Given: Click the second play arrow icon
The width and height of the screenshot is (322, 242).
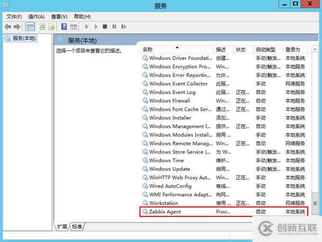Looking at the screenshot, I should [x=96, y=26].
